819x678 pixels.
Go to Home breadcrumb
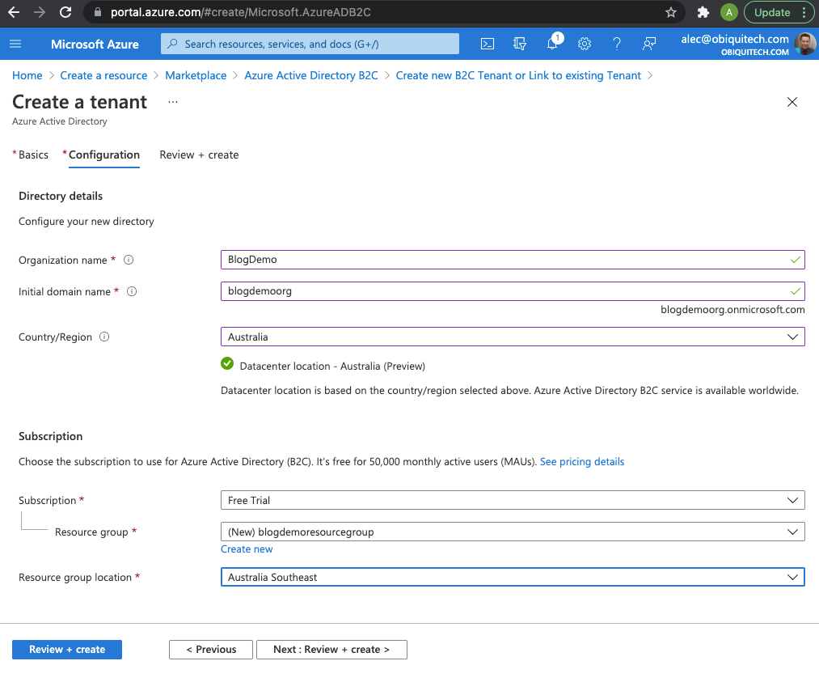point(27,75)
